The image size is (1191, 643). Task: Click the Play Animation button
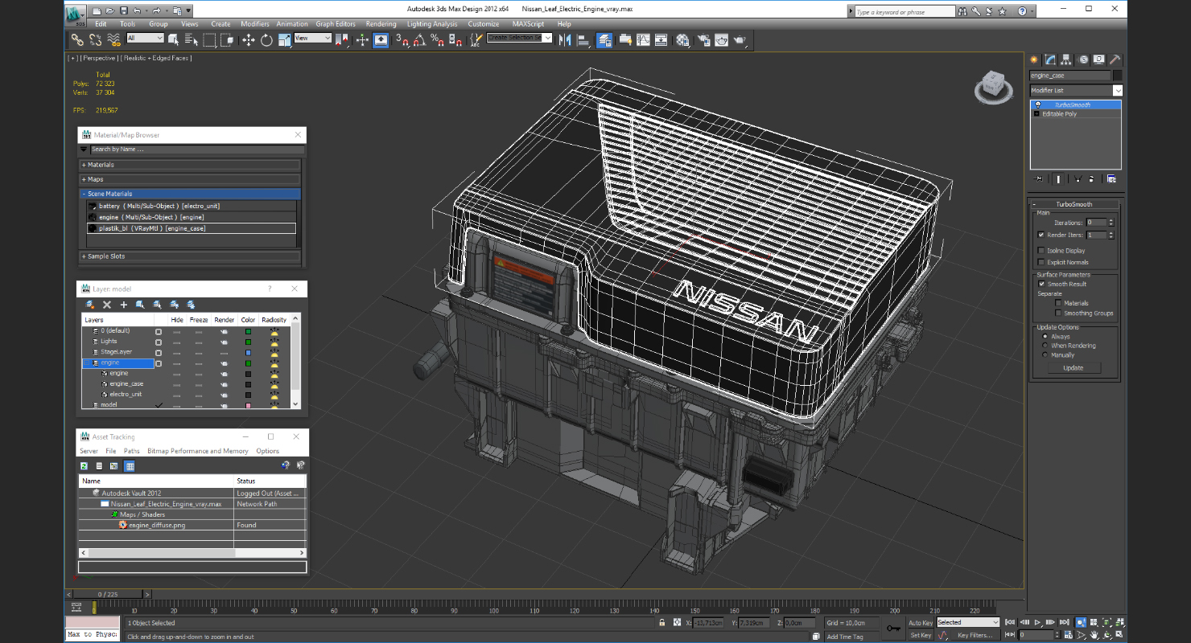[1037, 622]
